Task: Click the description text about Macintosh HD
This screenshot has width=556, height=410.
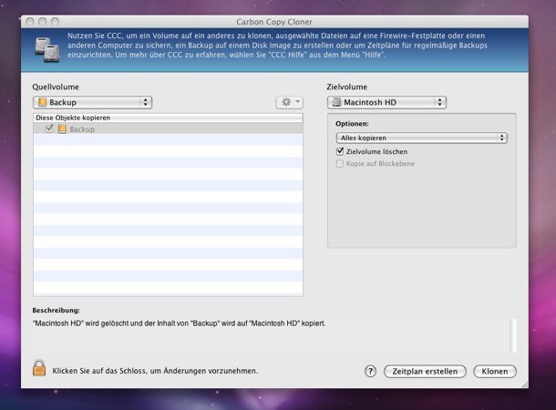Action: [179, 323]
